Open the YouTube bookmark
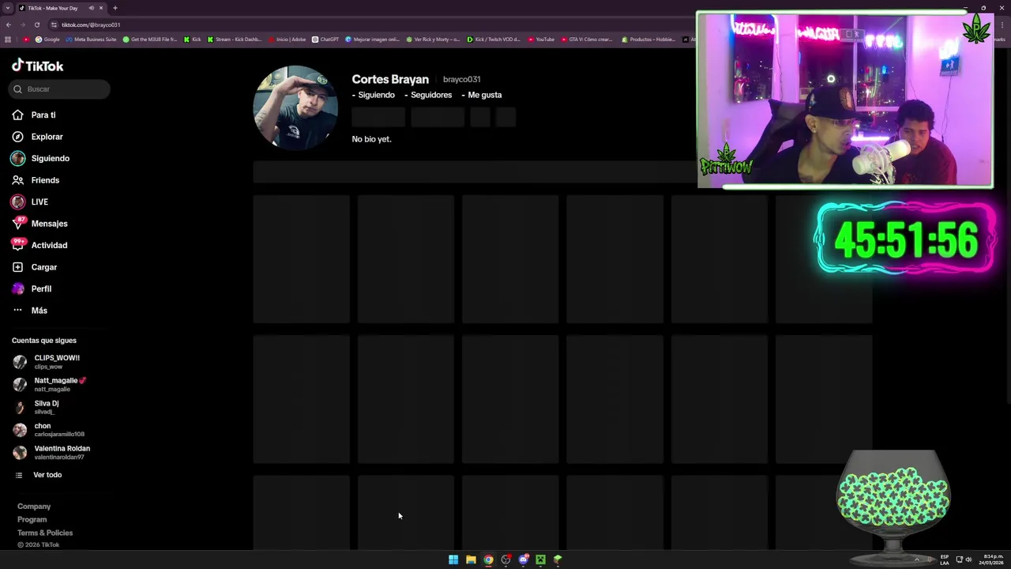 (x=541, y=40)
